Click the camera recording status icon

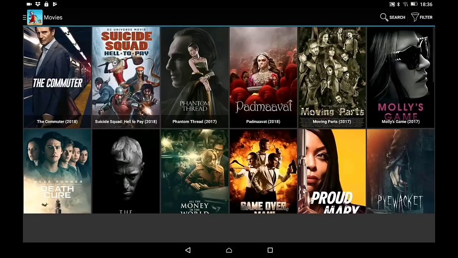click(29, 4)
